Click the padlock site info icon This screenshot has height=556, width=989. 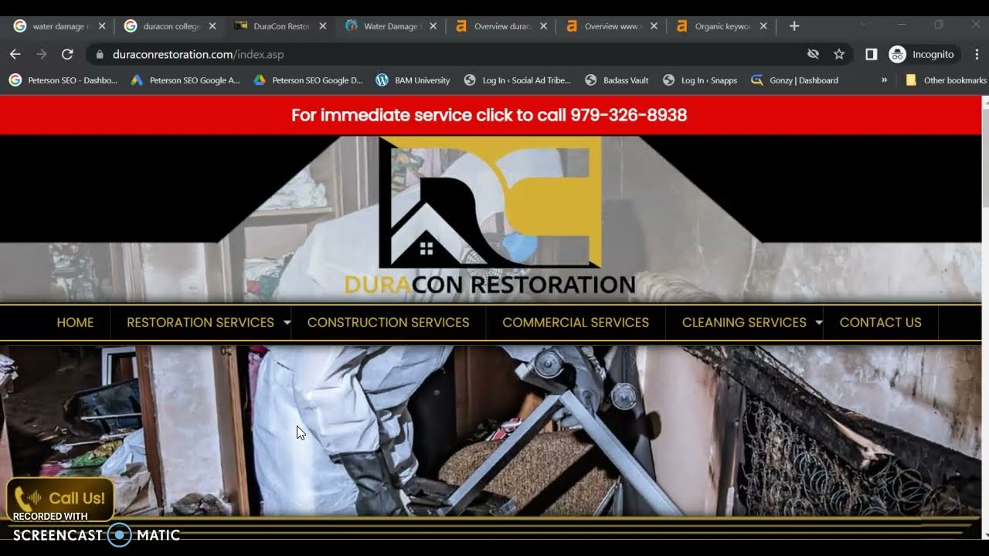(x=99, y=55)
